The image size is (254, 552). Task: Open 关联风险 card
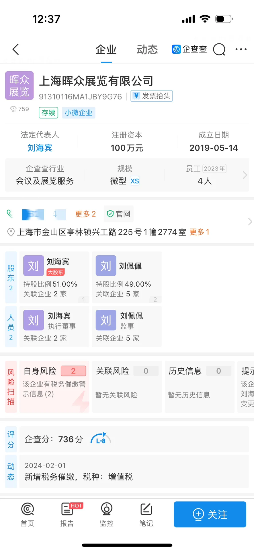point(127,387)
